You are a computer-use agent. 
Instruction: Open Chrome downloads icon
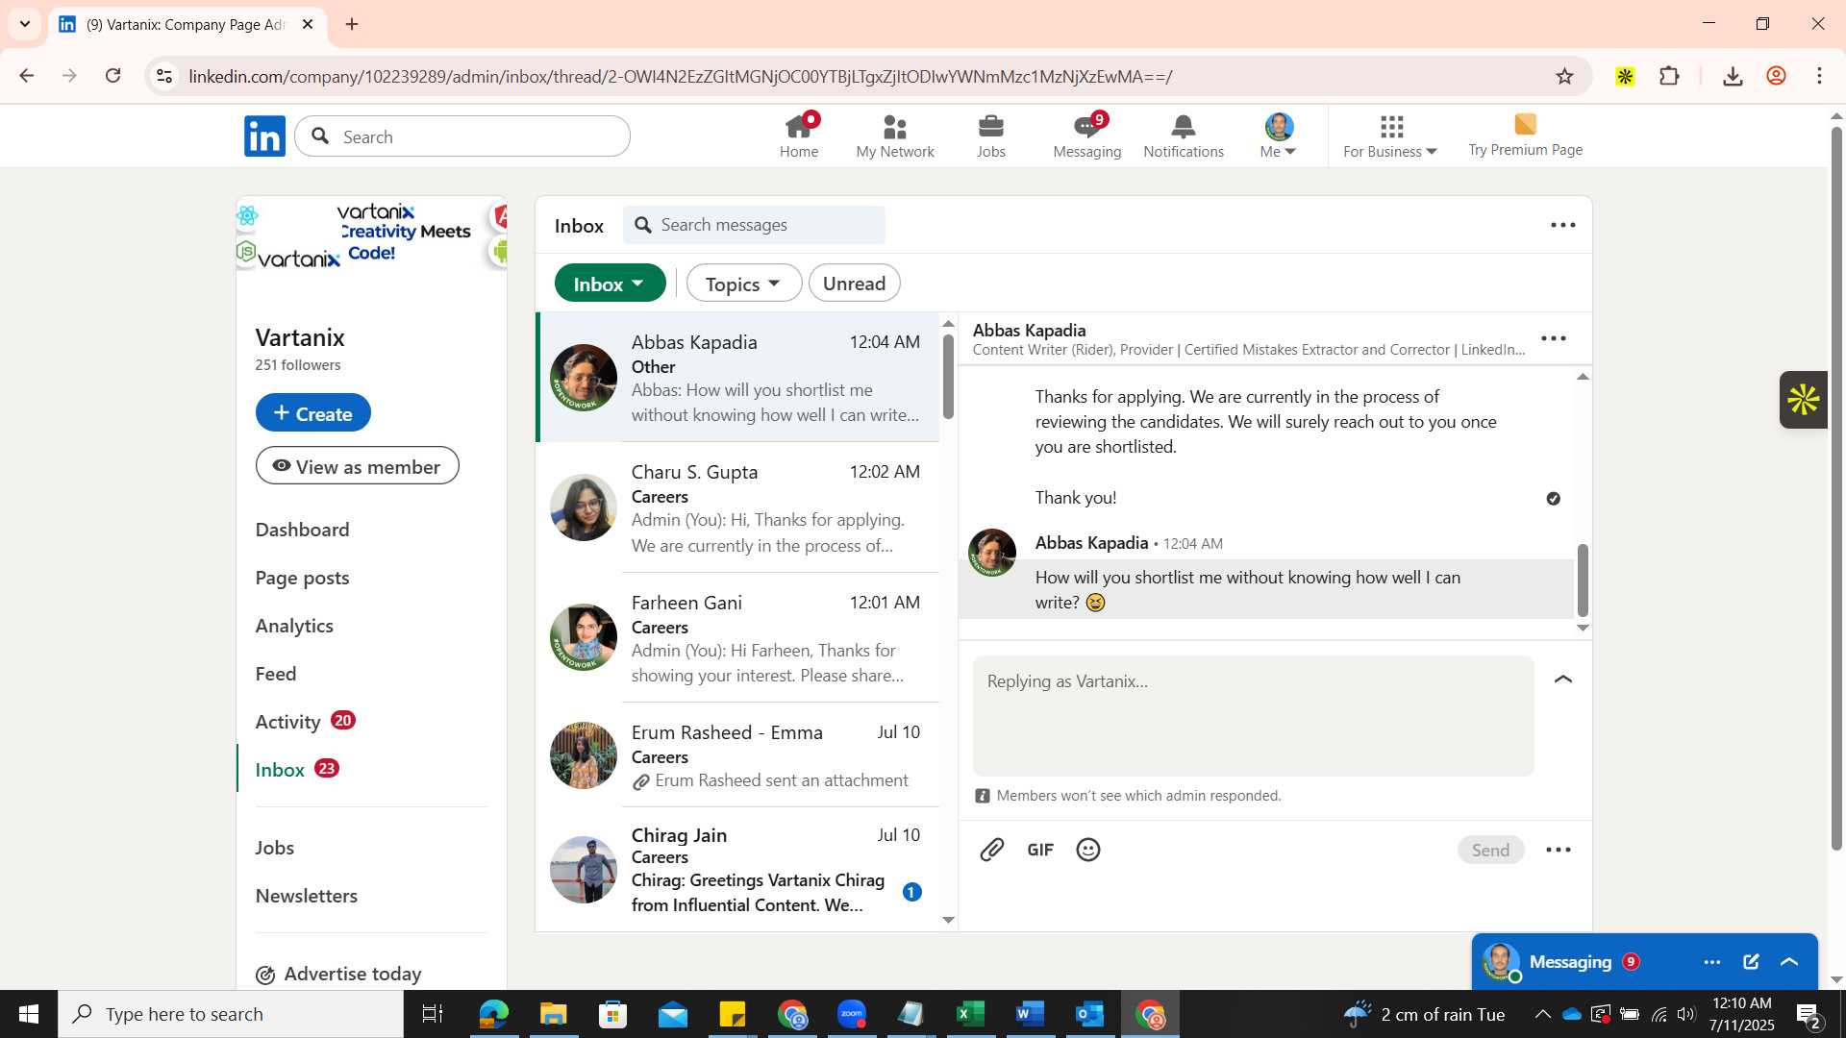coord(1733,77)
